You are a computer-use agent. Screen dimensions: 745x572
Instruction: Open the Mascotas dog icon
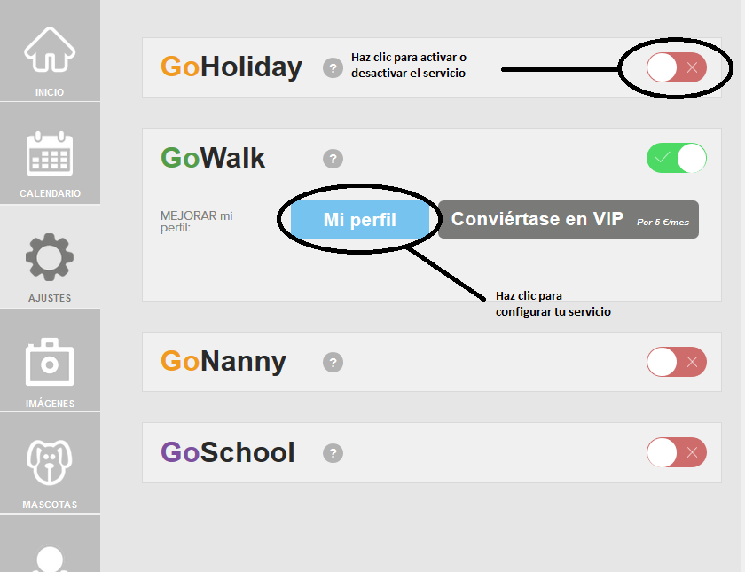50,465
